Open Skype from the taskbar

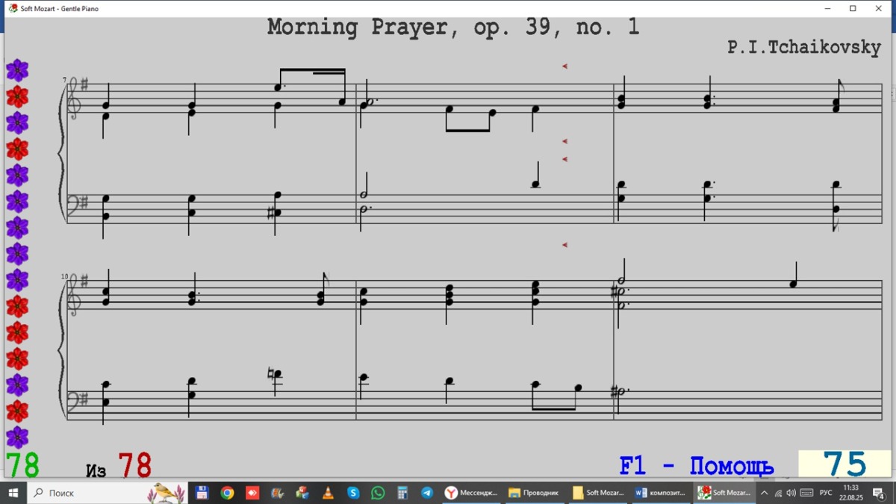[x=353, y=493]
